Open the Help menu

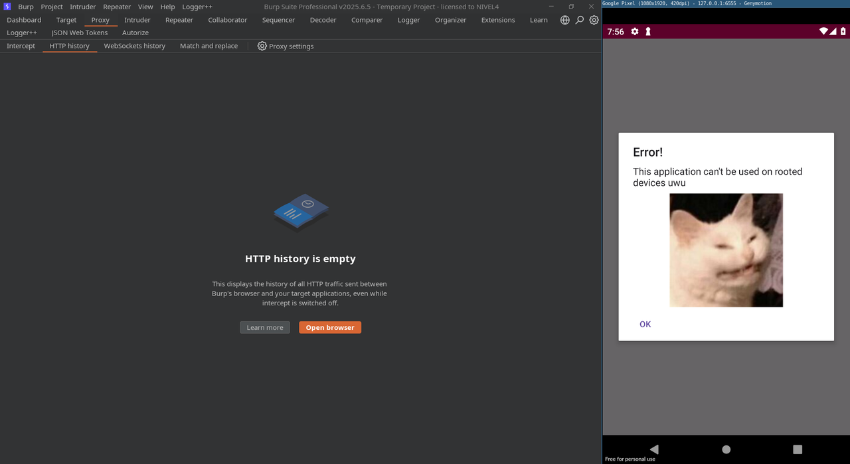click(167, 7)
